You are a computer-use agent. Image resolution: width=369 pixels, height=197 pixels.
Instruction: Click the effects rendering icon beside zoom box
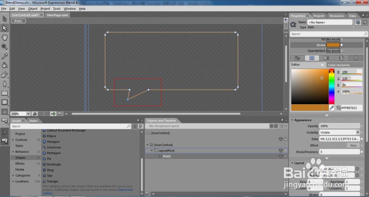[35, 114]
